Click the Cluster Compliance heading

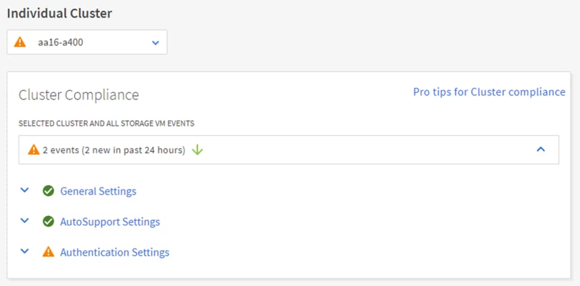pyautogui.click(x=79, y=95)
